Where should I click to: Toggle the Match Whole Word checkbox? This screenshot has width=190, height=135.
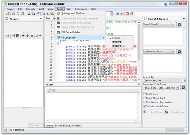145,98
